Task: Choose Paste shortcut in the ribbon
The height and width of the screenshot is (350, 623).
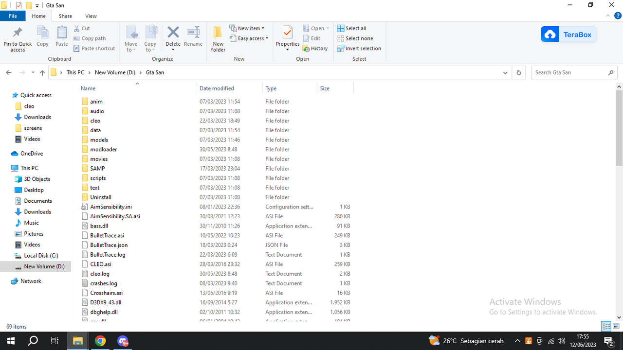Action: pos(94,49)
